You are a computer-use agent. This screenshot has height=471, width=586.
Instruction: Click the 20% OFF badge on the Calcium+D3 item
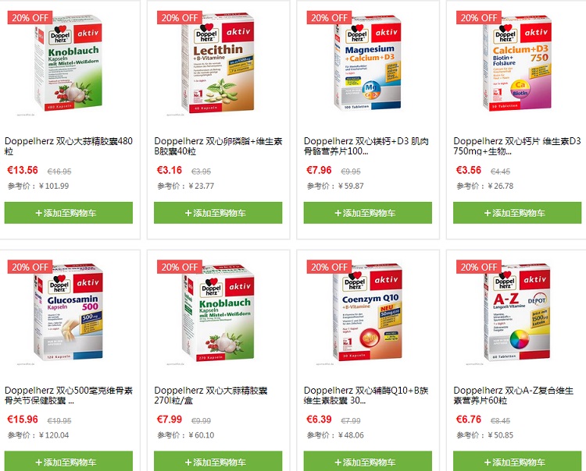point(478,17)
